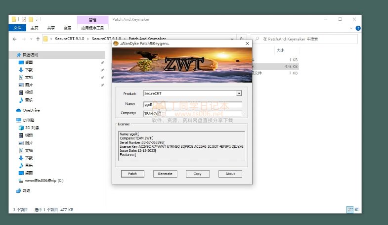Open the Product combo box dropdown
Viewport: 388px width, 225px height.
click(239, 93)
